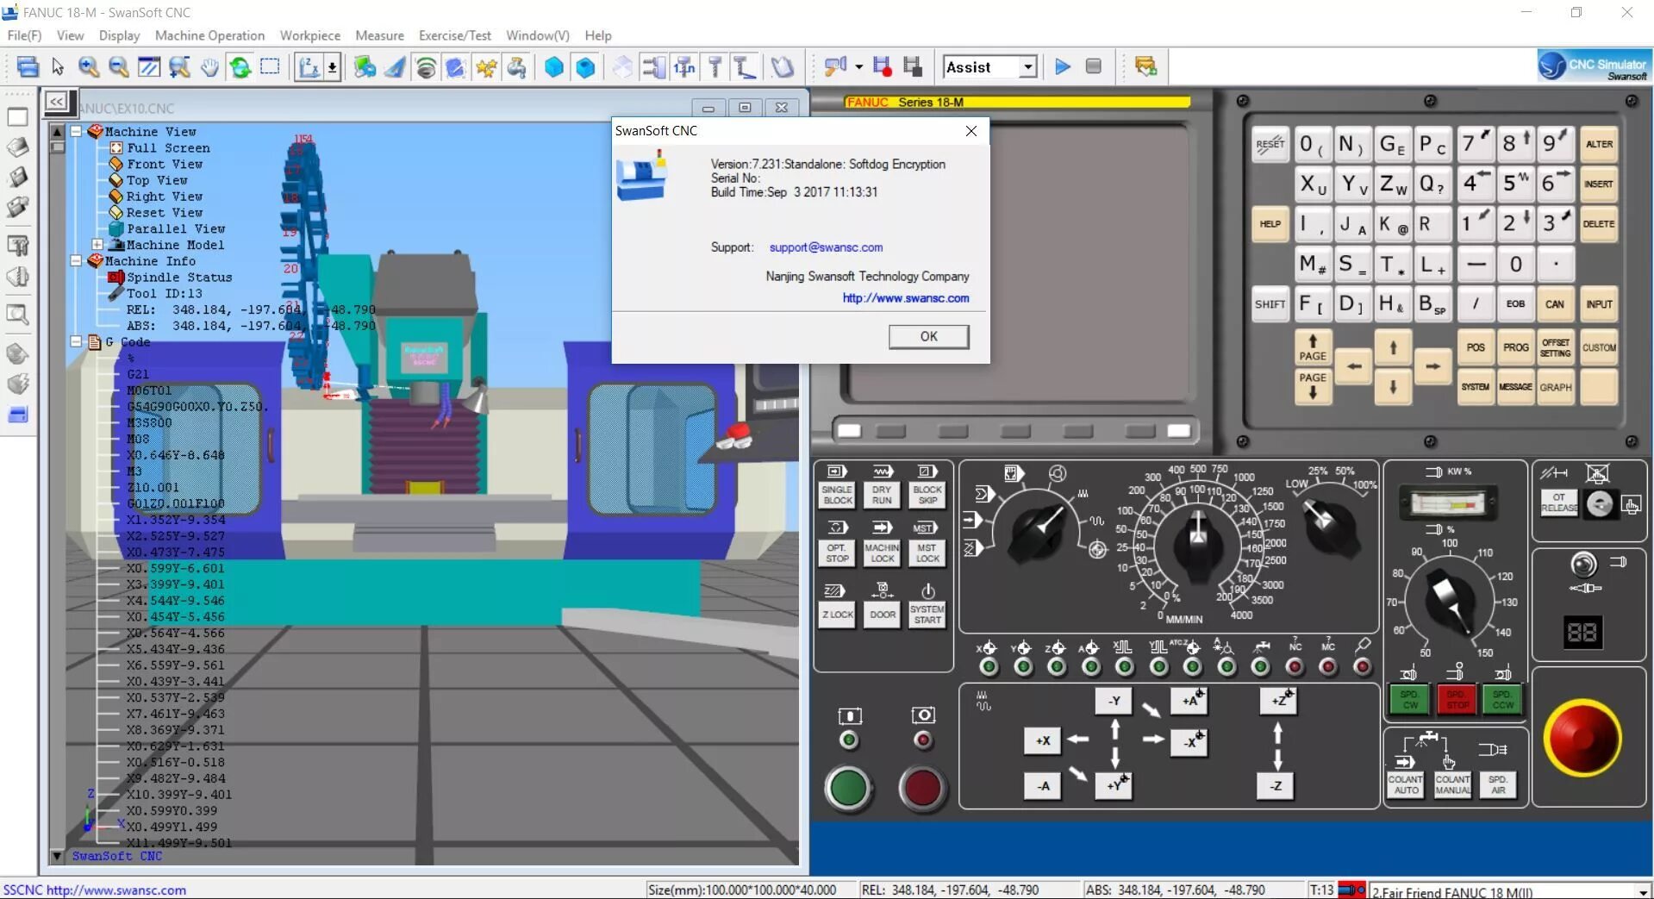Toggle the SINGLE BLOCK mode button
The height and width of the screenshot is (899, 1654).
837,495
